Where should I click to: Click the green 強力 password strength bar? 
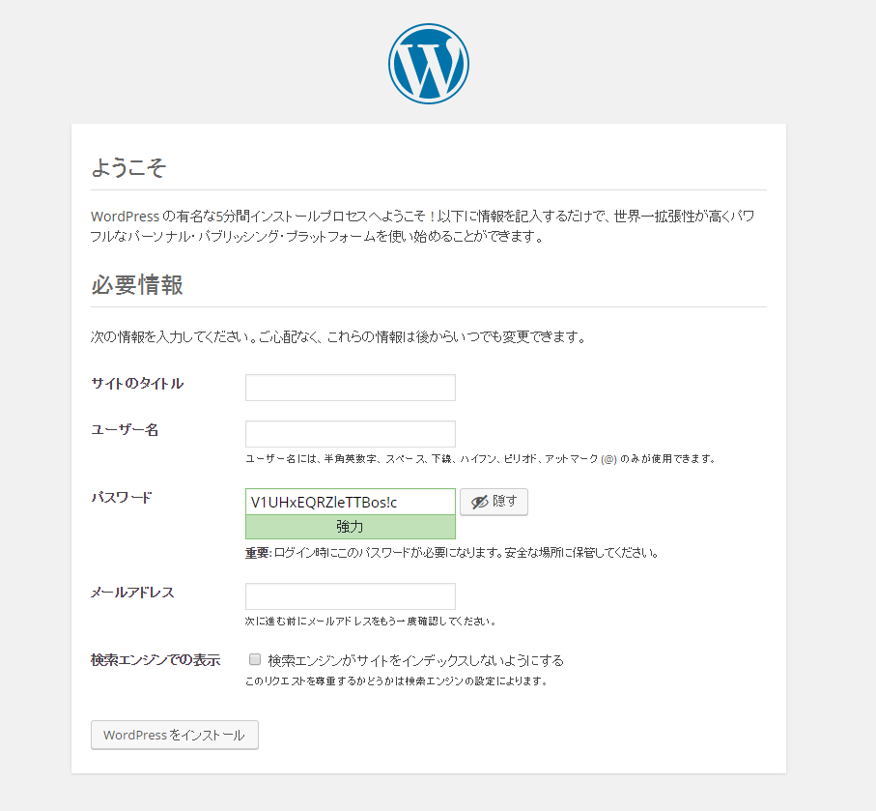click(350, 527)
